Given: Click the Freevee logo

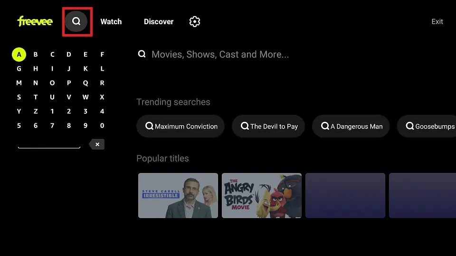Looking at the screenshot, I should click(35, 21).
